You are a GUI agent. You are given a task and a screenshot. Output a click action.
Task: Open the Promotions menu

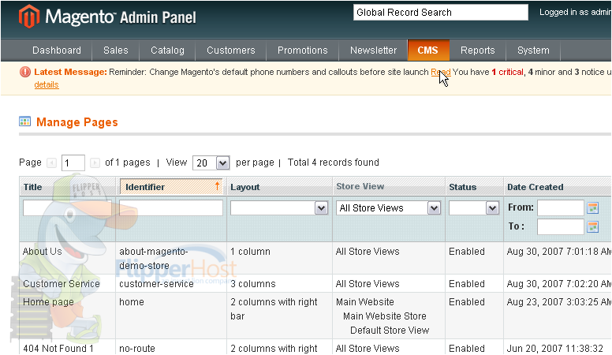[x=303, y=50]
